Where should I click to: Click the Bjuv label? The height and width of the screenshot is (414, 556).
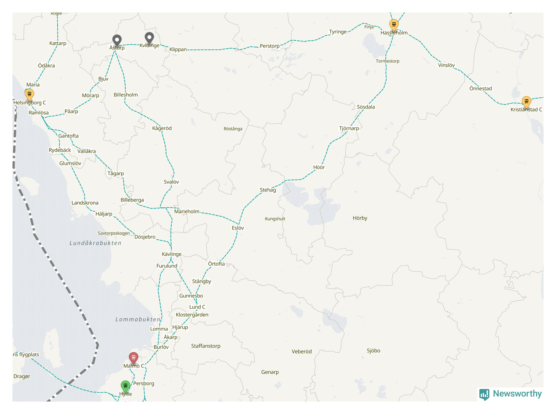click(103, 79)
